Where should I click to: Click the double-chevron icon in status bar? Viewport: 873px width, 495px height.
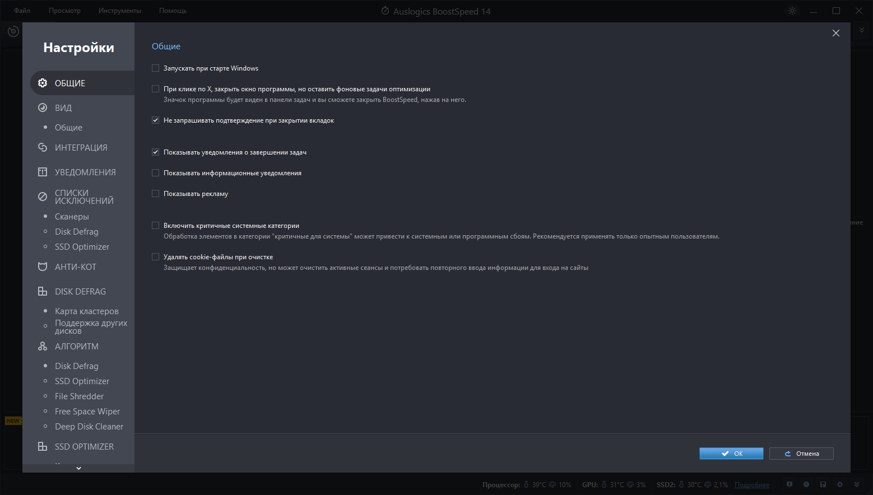click(856, 484)
